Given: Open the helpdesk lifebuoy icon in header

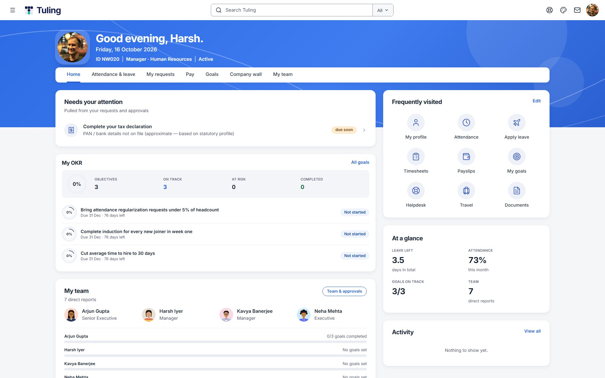Looking at the screenshot, I should tap(550, 10).
